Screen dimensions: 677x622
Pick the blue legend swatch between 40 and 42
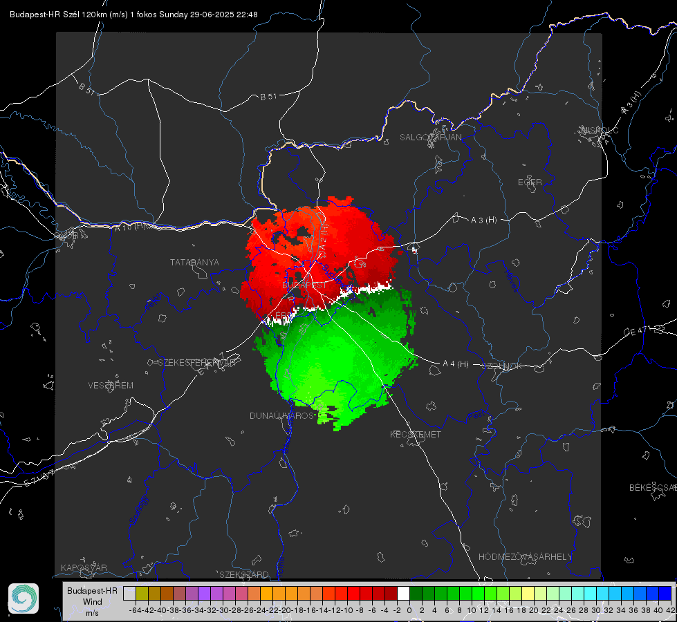(x=665, y=593)
